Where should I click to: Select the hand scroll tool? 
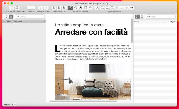tap(76, 8)
